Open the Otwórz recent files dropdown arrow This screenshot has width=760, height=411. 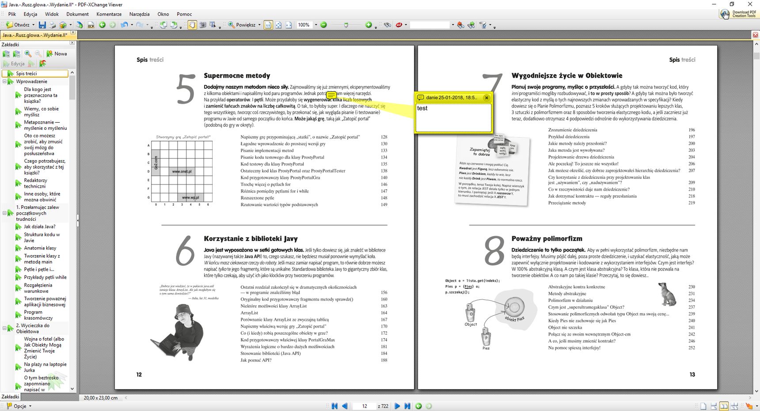(33, 25)
